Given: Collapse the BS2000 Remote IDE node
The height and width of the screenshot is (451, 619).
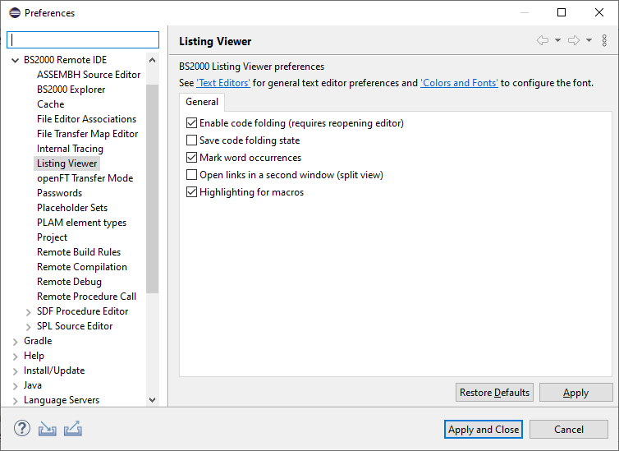Looking at the screenshot, I should (x=16, y=60).
